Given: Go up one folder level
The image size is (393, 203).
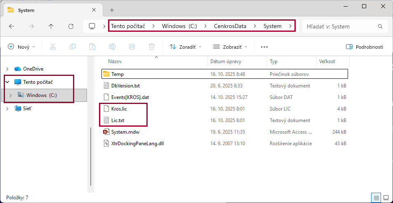Looking at the screenshot, I should (x=51, y=26).
